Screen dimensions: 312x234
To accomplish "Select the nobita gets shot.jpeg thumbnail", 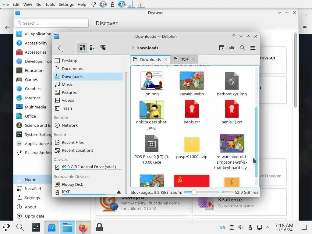I will point(152,110).
